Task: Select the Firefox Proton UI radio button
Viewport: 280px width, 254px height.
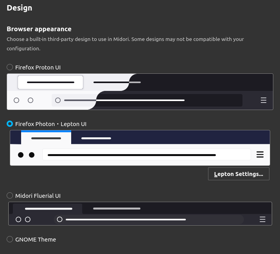Action: point(10,67)
